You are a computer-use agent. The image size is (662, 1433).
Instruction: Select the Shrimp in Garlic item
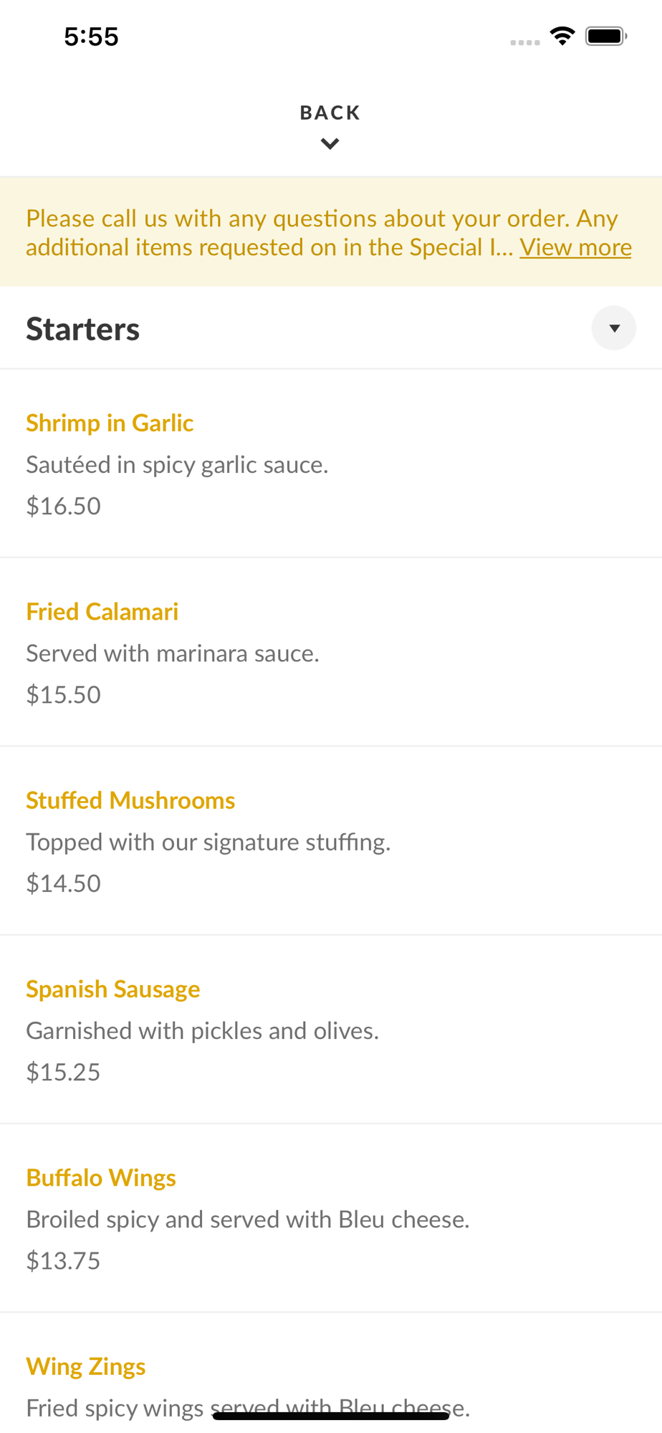click(x=110, y=423)
